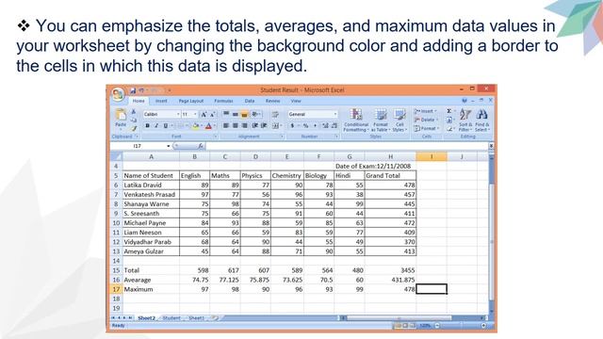Switch to the Review tab
The width and height of the screenshot is (603, 339).
click(272, 101)
